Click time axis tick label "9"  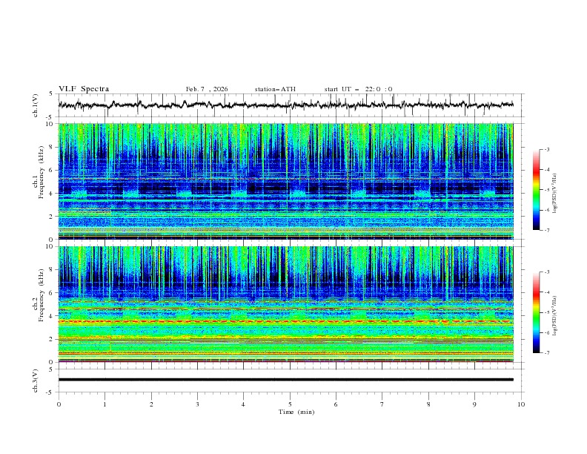pyautogui.click(x=474, y=404)
